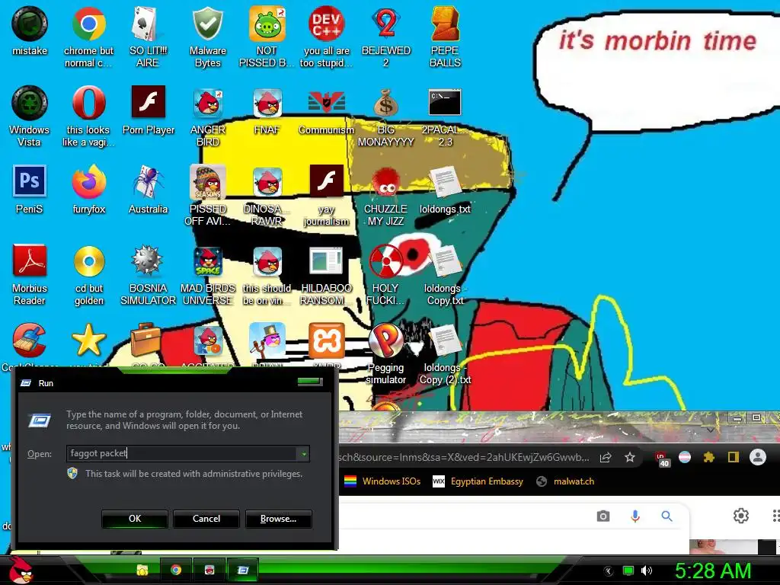
Task: Open the 'BIG MONAYYYY' money bag icon
Action: (x=385, y=116)
